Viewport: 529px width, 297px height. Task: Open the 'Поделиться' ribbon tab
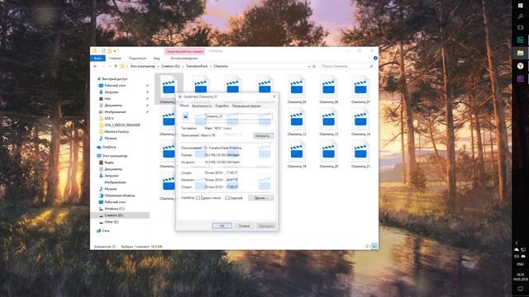pos(137,59)
